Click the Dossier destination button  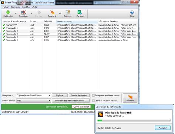(x=79, y=96)
